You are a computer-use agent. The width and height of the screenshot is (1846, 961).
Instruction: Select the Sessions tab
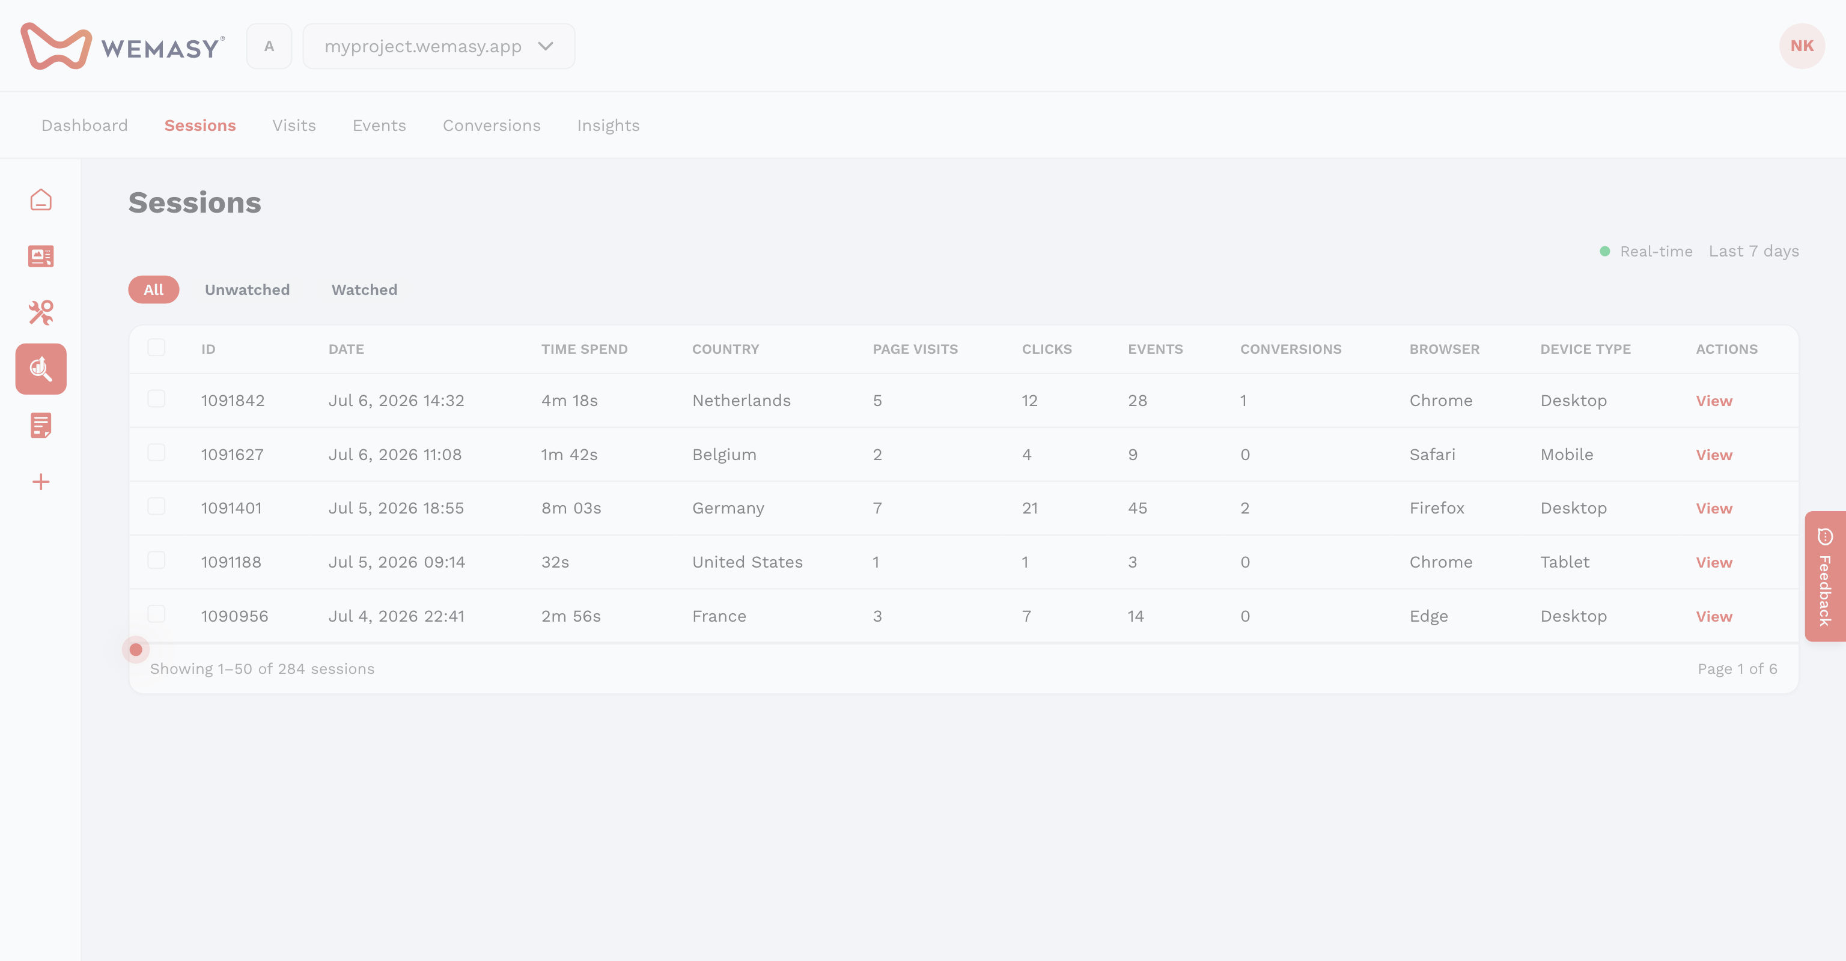[200, 126]
